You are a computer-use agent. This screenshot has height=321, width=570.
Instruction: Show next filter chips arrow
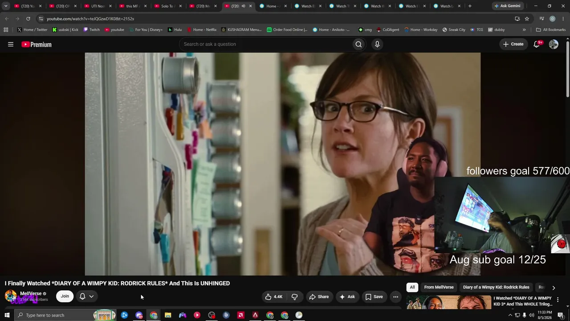click(x=554, y=288)
